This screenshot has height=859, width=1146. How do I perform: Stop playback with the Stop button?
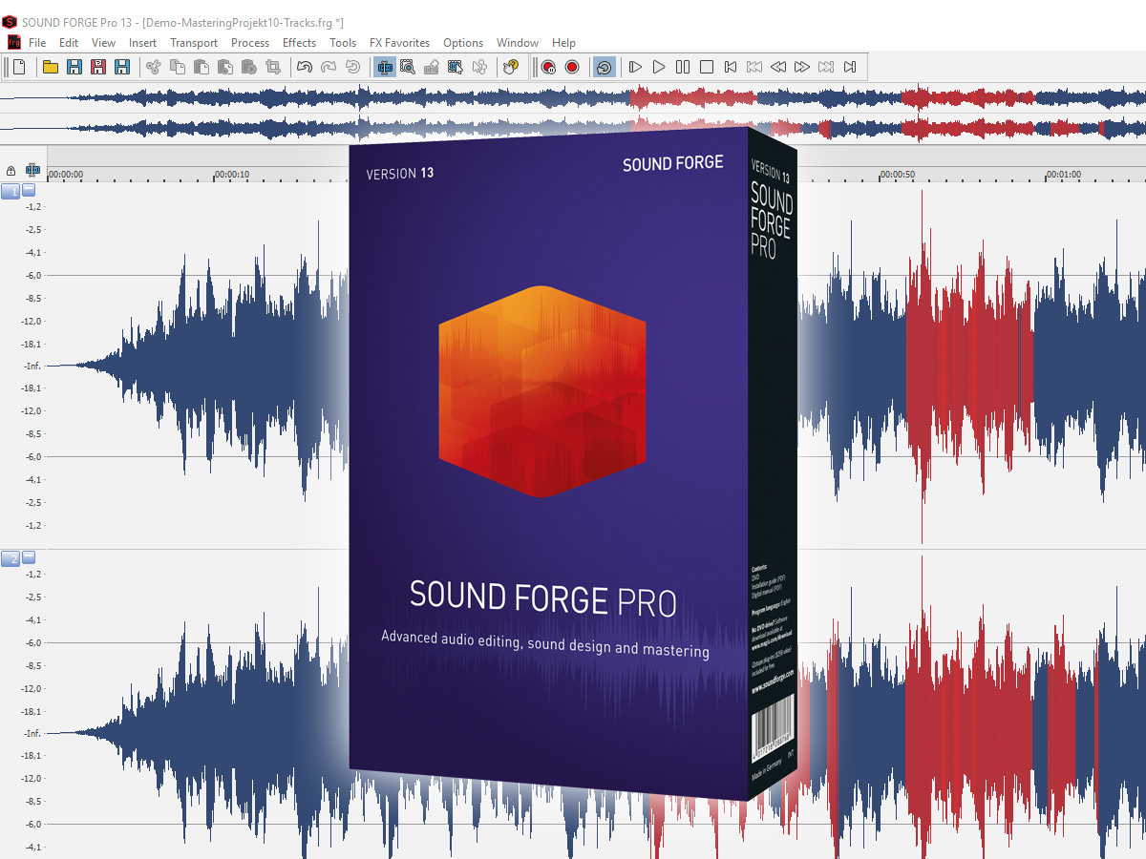(705, 67)
